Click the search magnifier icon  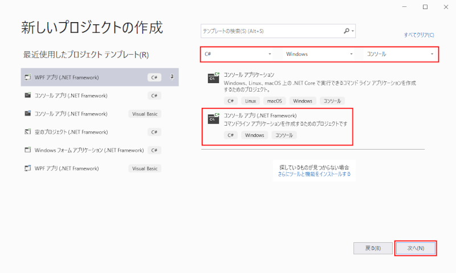(347, 31)
